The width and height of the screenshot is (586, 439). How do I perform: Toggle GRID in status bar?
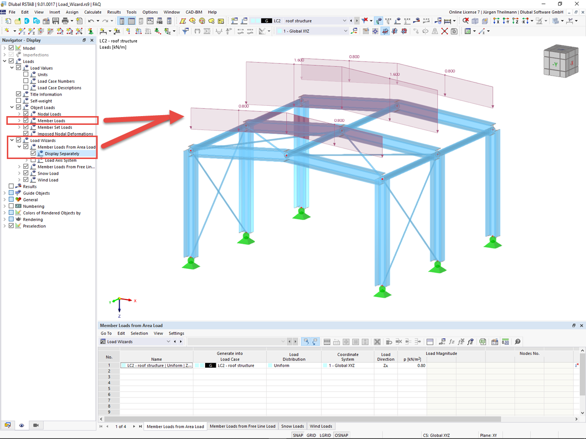311,435
